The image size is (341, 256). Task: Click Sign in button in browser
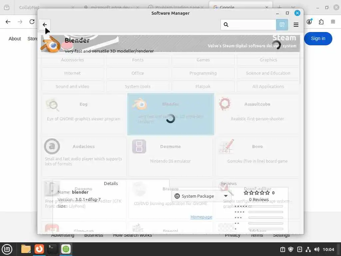click(x=318, y=39)
